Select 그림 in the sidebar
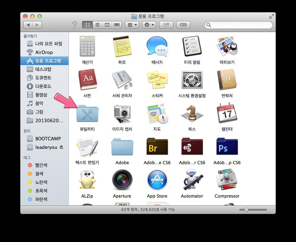Screen dimensions: 296x242 tap(44, 112)
